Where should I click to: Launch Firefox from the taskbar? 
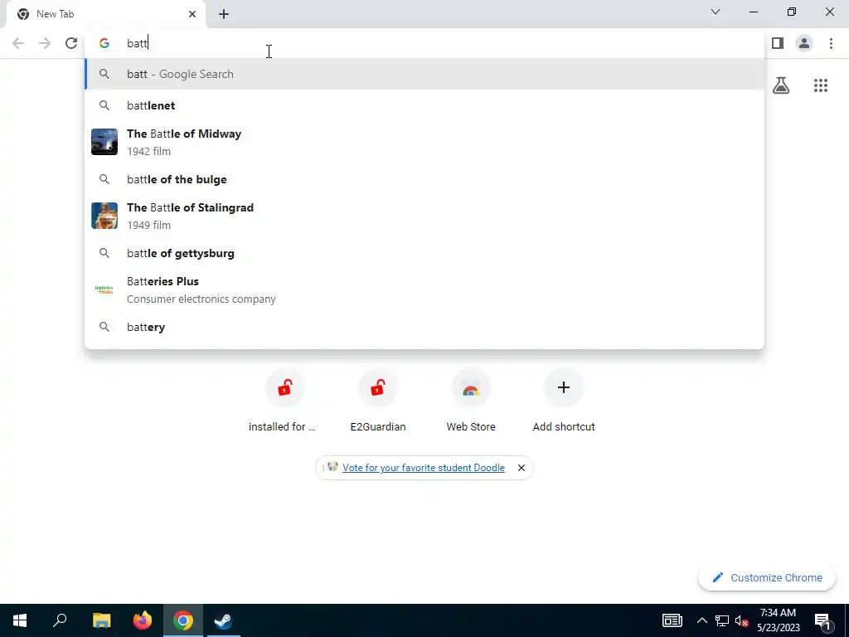coord(142,620)
